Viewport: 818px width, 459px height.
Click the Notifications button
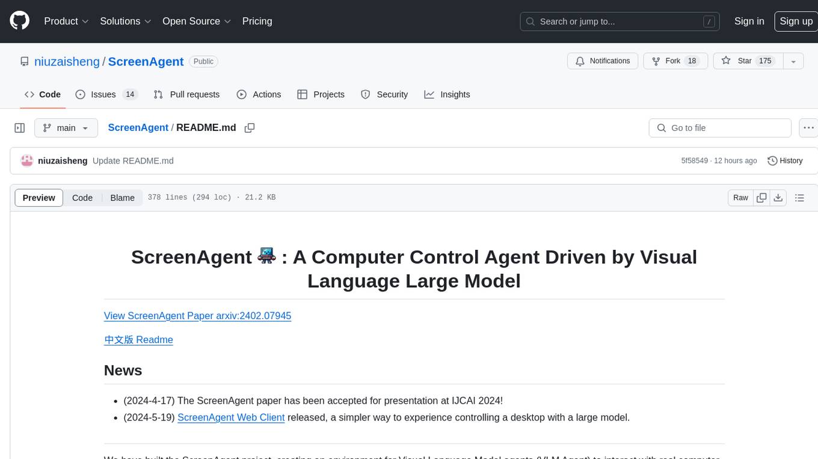603,61
